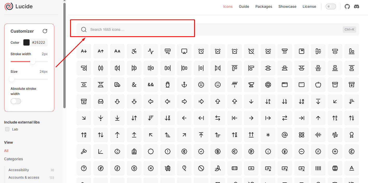Open the Accessibility category

[19, 170]
